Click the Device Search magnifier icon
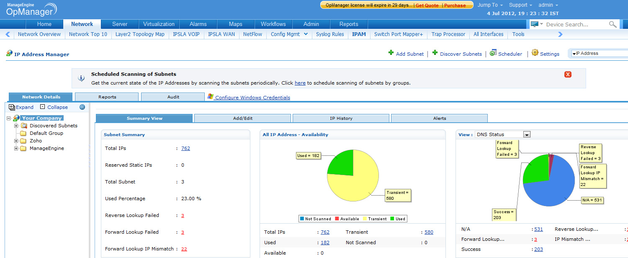 613,25
